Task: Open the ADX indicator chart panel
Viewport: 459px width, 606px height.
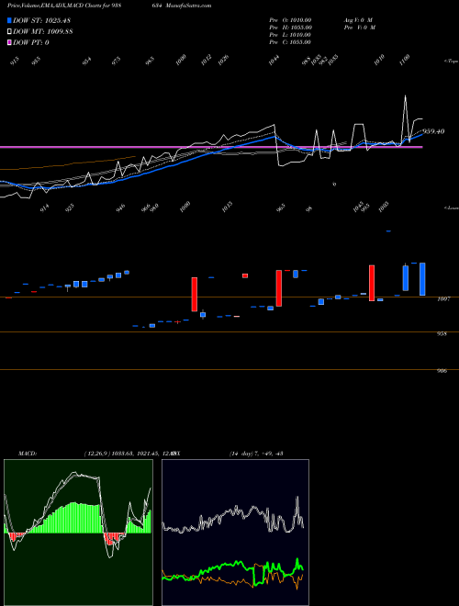Action: coord(235,533)
